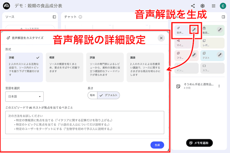Open the three-dot menu for the そうめん note

pos(219,86)
